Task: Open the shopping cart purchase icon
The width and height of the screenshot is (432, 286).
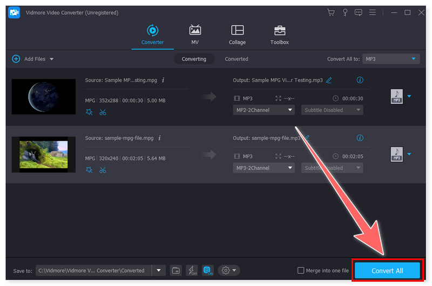Action: pos(330,12)
